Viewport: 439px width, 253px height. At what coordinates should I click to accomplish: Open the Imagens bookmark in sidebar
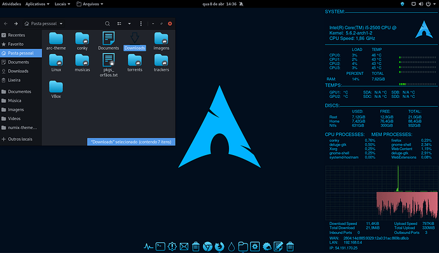tap(21, 109)
